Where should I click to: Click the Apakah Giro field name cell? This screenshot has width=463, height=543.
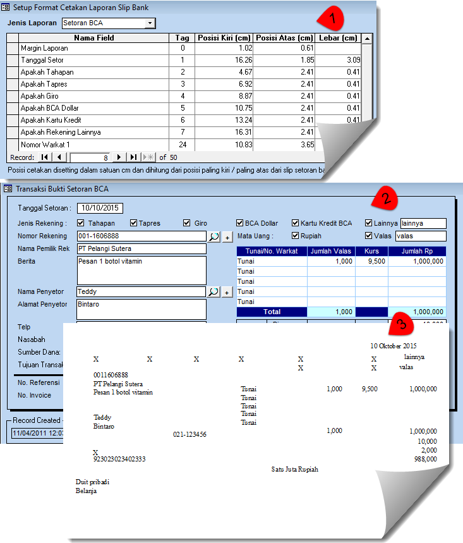point(93,96)
